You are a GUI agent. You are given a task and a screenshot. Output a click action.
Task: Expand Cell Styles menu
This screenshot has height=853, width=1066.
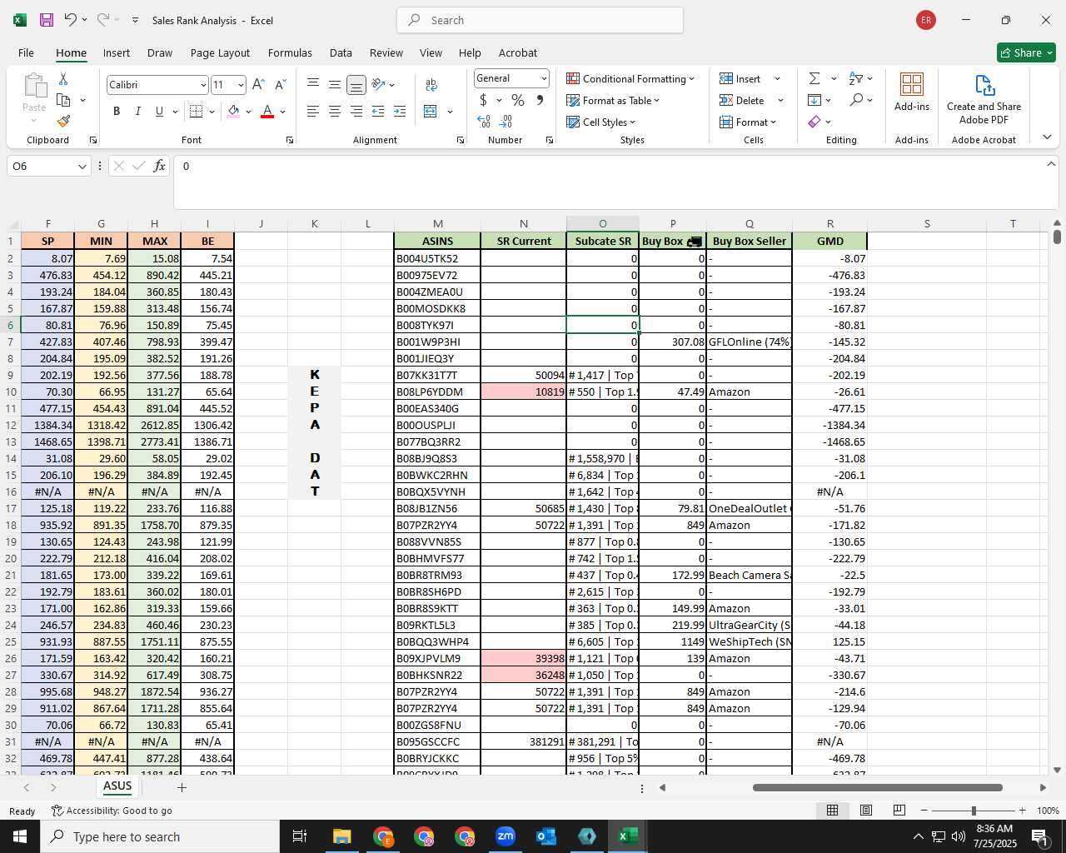point(601,122)
